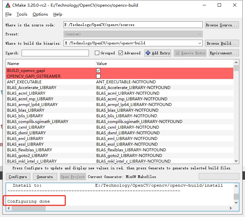Viewport: 245px width, 217px height.
Task: Enable the Grouped checkbox
Action: coord(97,53)
